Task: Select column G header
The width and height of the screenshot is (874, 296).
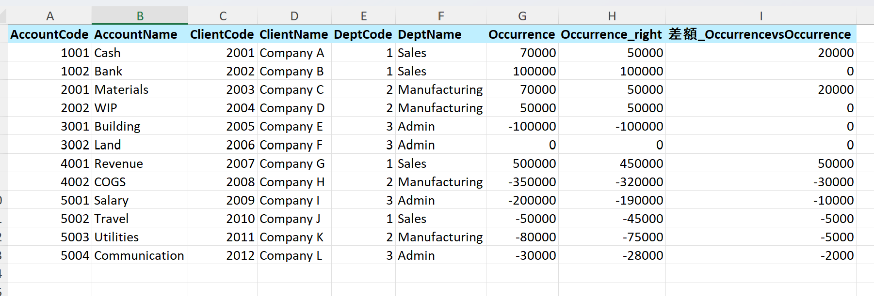Action: point(522,16)
